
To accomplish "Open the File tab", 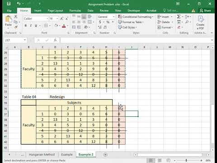I will pos(9,10).
